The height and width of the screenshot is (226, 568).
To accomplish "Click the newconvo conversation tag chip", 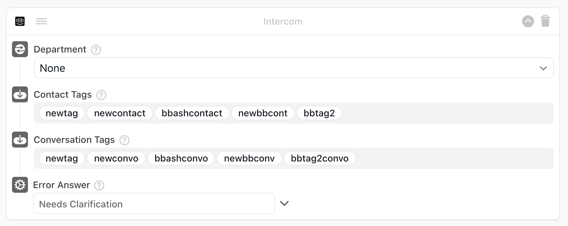I will tap(116, 158).
